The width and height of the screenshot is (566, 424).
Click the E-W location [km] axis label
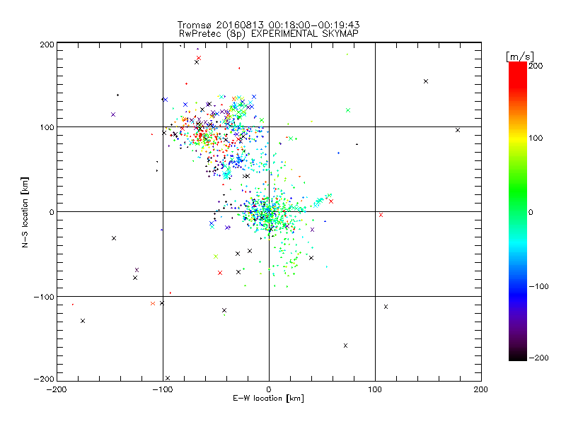click(268, 399)
